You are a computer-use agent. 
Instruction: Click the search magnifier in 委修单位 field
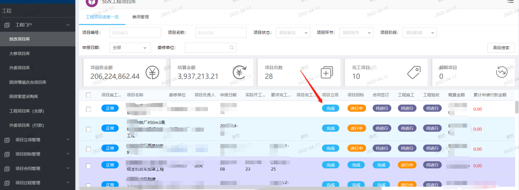point(232,48)
